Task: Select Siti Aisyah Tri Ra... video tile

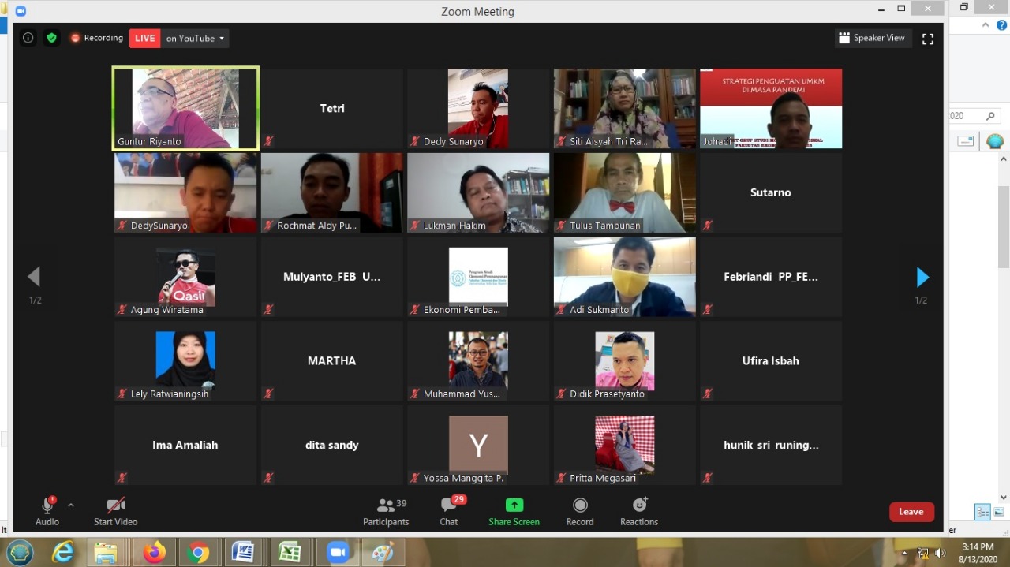Action: pos(625,108)
